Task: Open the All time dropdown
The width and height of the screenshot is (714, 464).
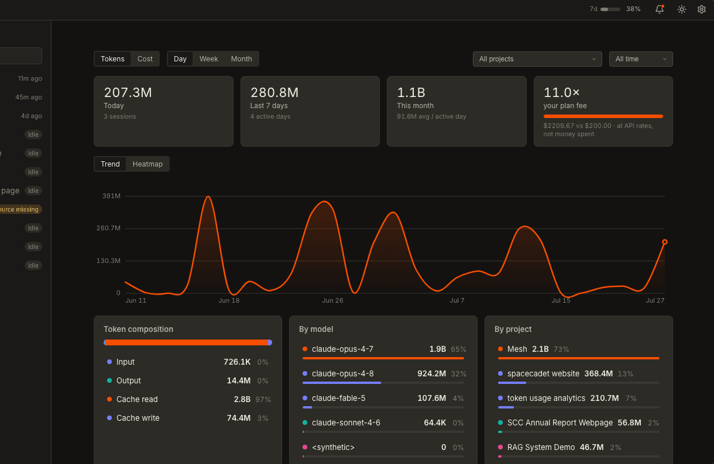Action: pyautogui.click(x=641, y=59)
